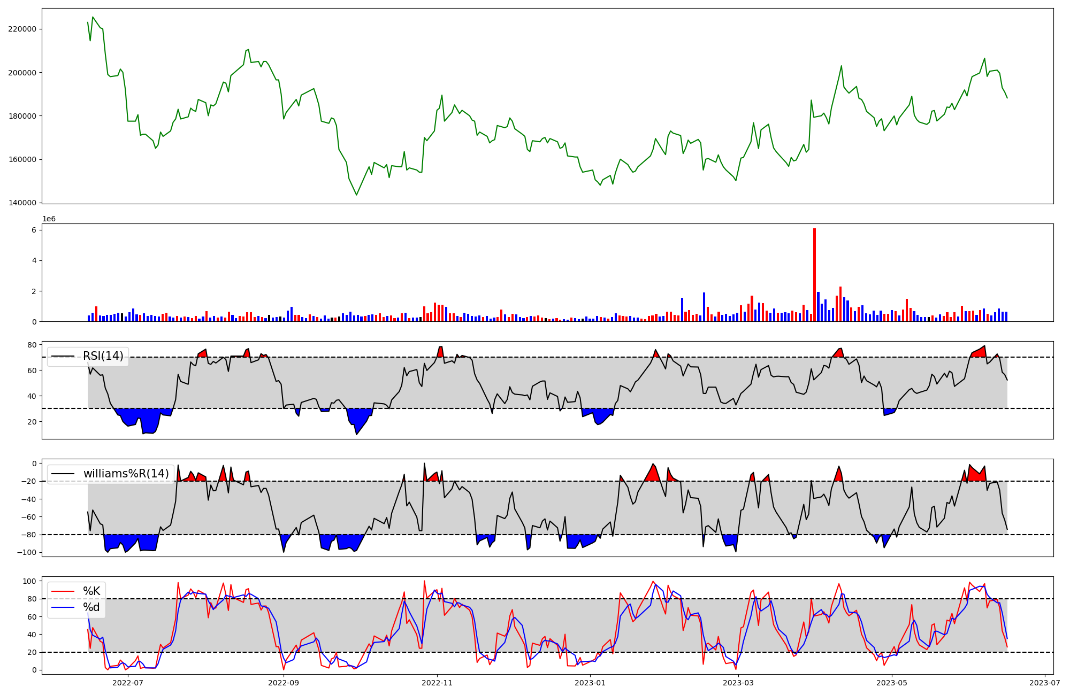Click the 2023-01 date label
The image size is (1070, 695).
tap(590, 683)
